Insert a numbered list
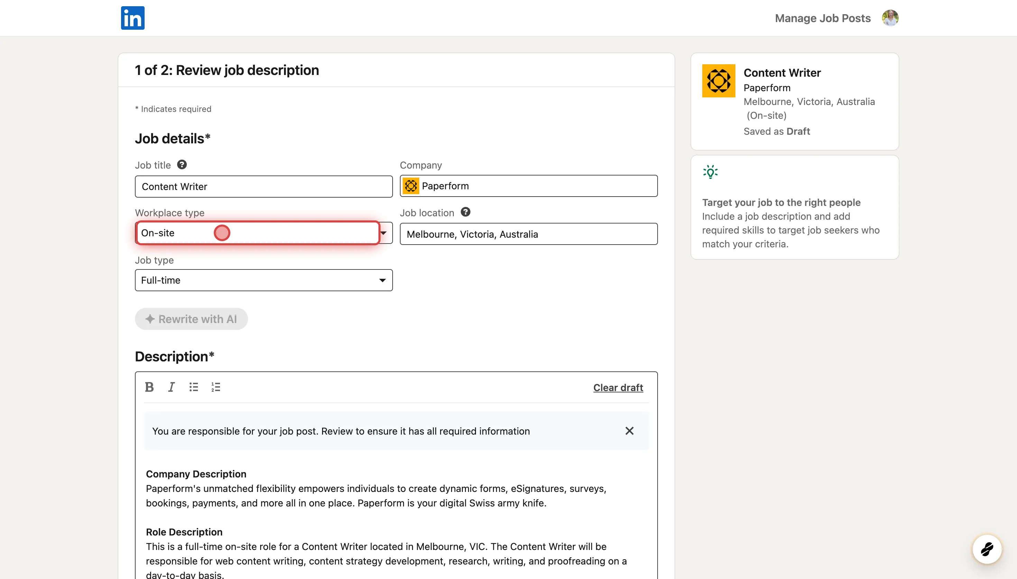The height and width of the screenshot is (579, 1017). pos(216,387)
